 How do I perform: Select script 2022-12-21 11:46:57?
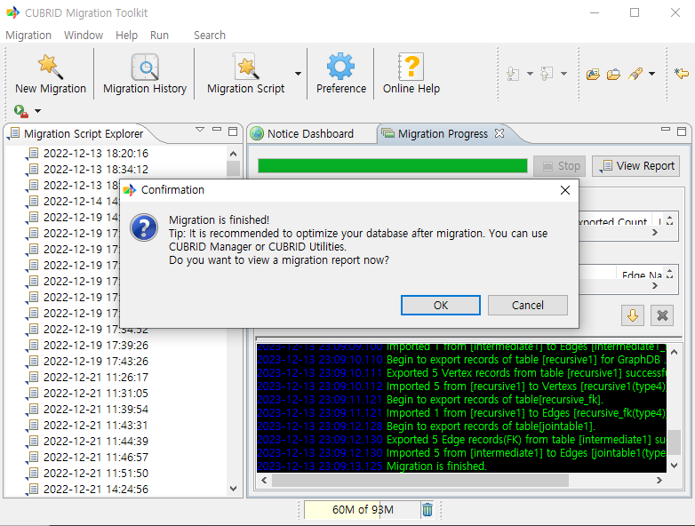[x=96, y=457]
